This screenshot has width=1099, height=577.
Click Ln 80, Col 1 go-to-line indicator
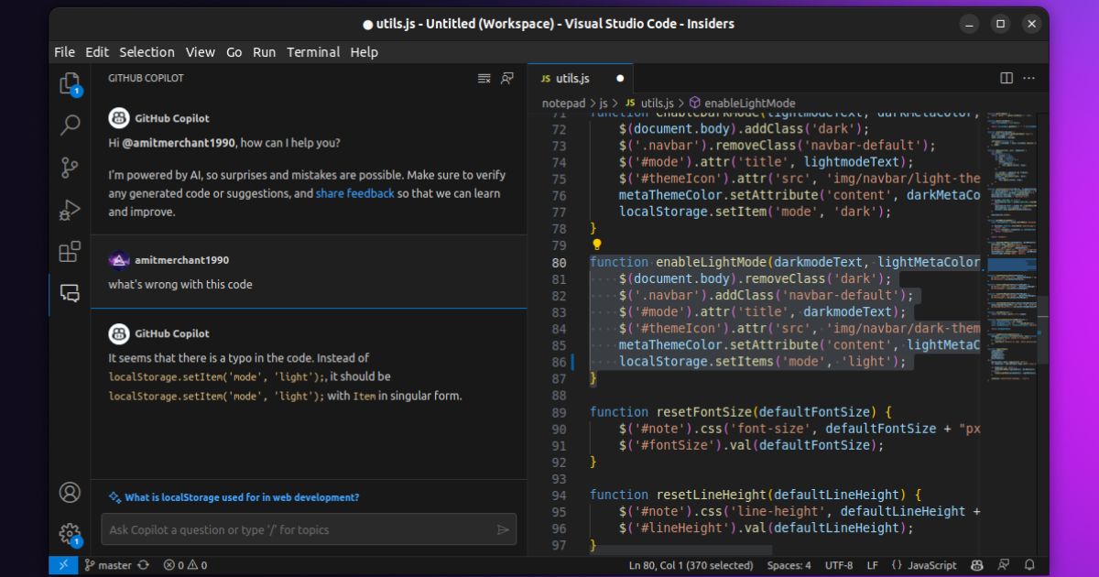point(691,565)
